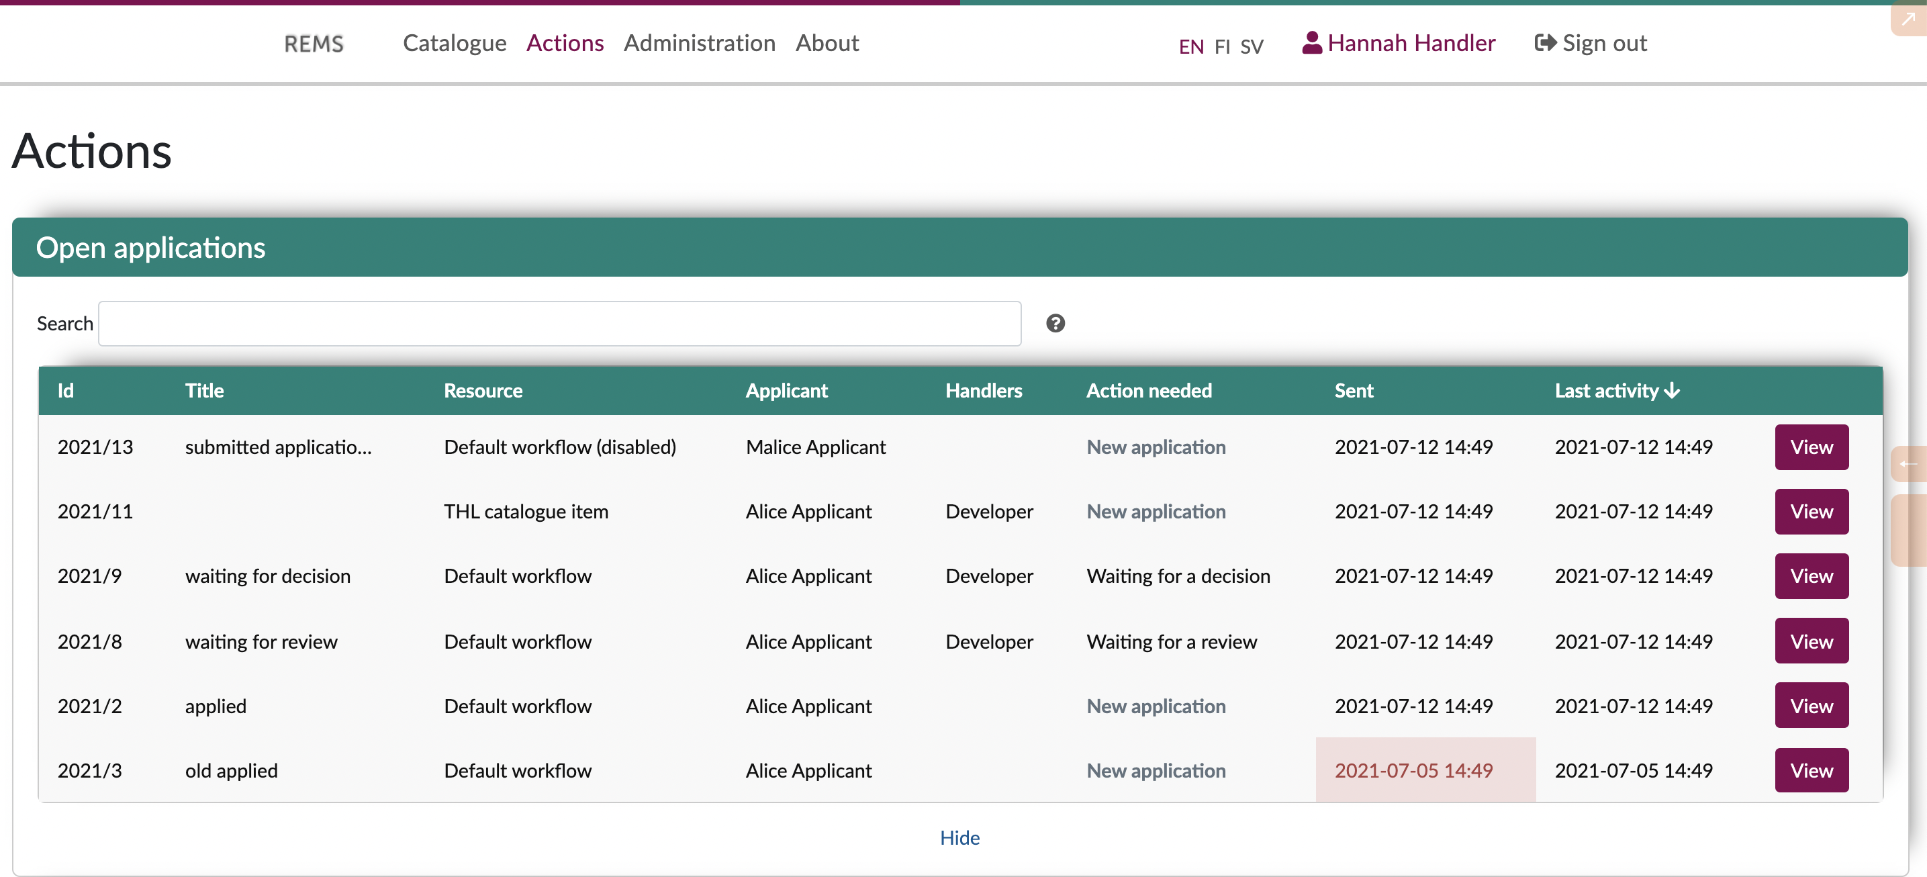Open the REMS home link

(314, 44)
